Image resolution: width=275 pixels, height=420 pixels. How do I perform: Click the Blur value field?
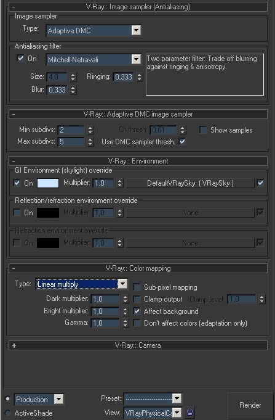[57, 89]
